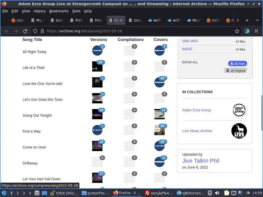Open Going Out Tonight covers thumbnail
263x197 pixels.
(x=159, y=114)
